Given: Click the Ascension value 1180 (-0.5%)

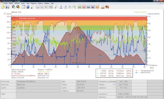Looking at the screenshot, I should [123, 94].
